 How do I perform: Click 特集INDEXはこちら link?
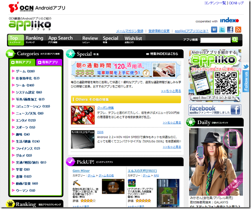[x=162, y=54]
